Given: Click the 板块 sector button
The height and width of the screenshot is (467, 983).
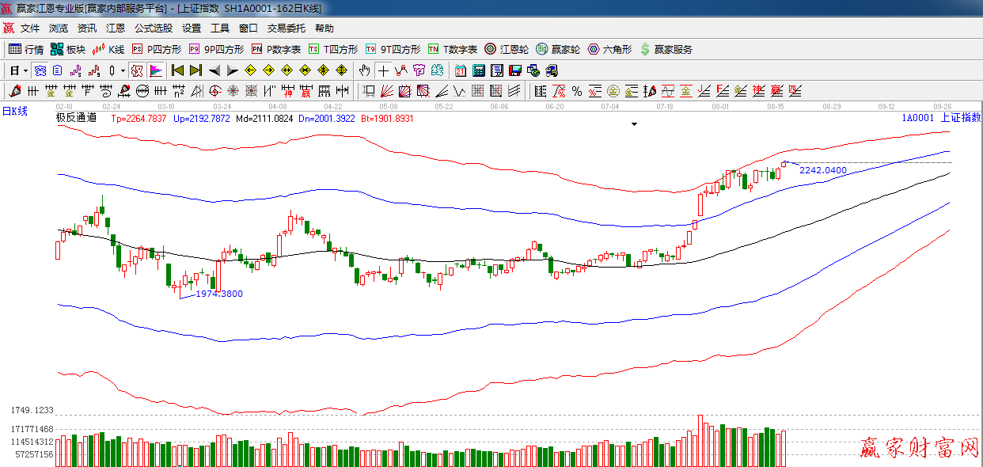Looking at the screenshot, I should click(x=67, y=49).
